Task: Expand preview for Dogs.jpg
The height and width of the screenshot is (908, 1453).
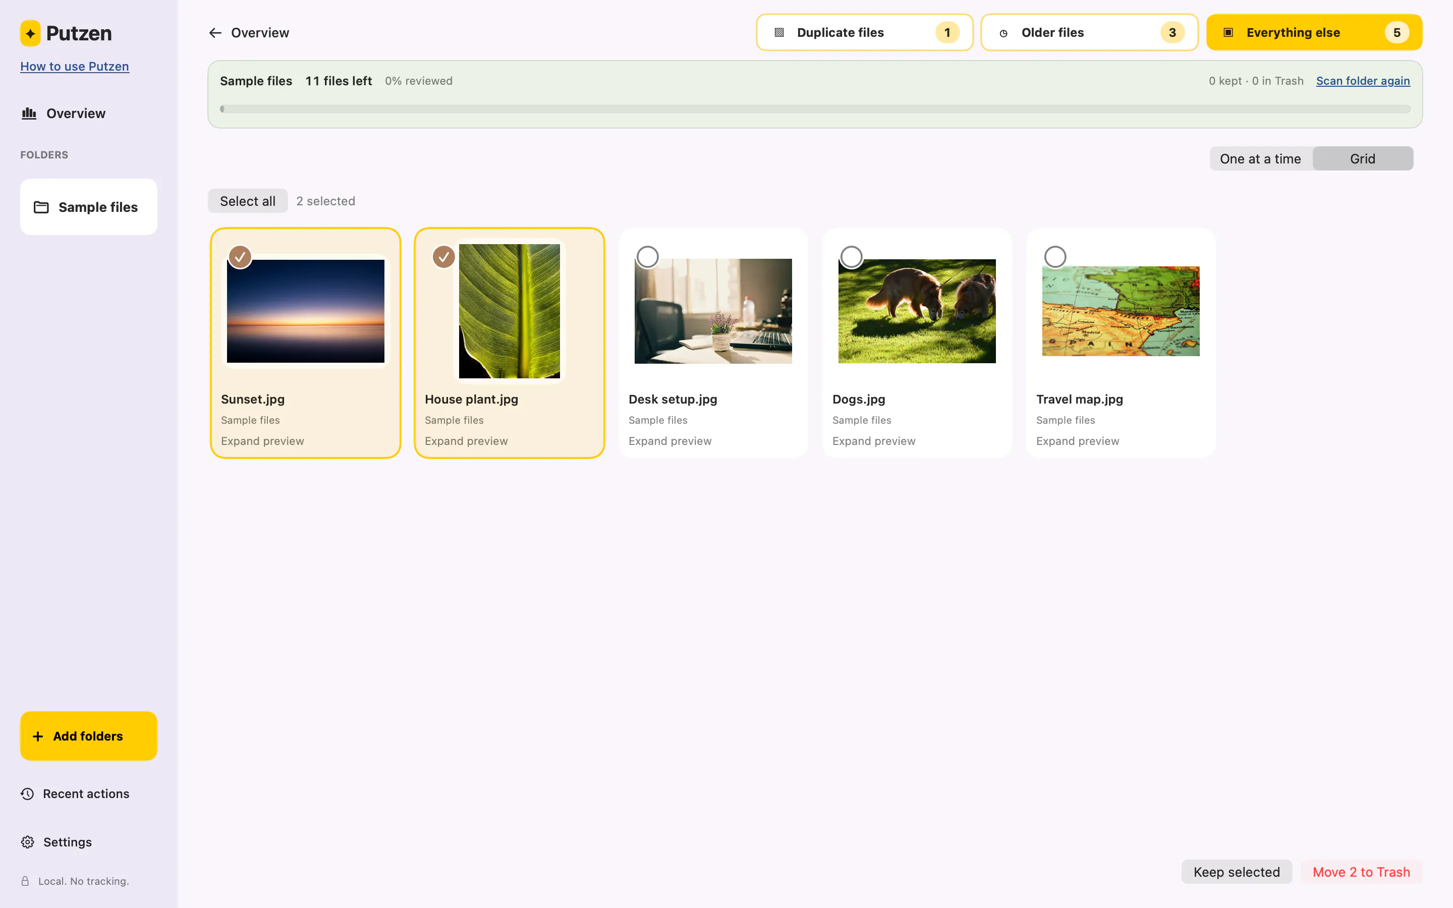Action: tap(874, 441)
